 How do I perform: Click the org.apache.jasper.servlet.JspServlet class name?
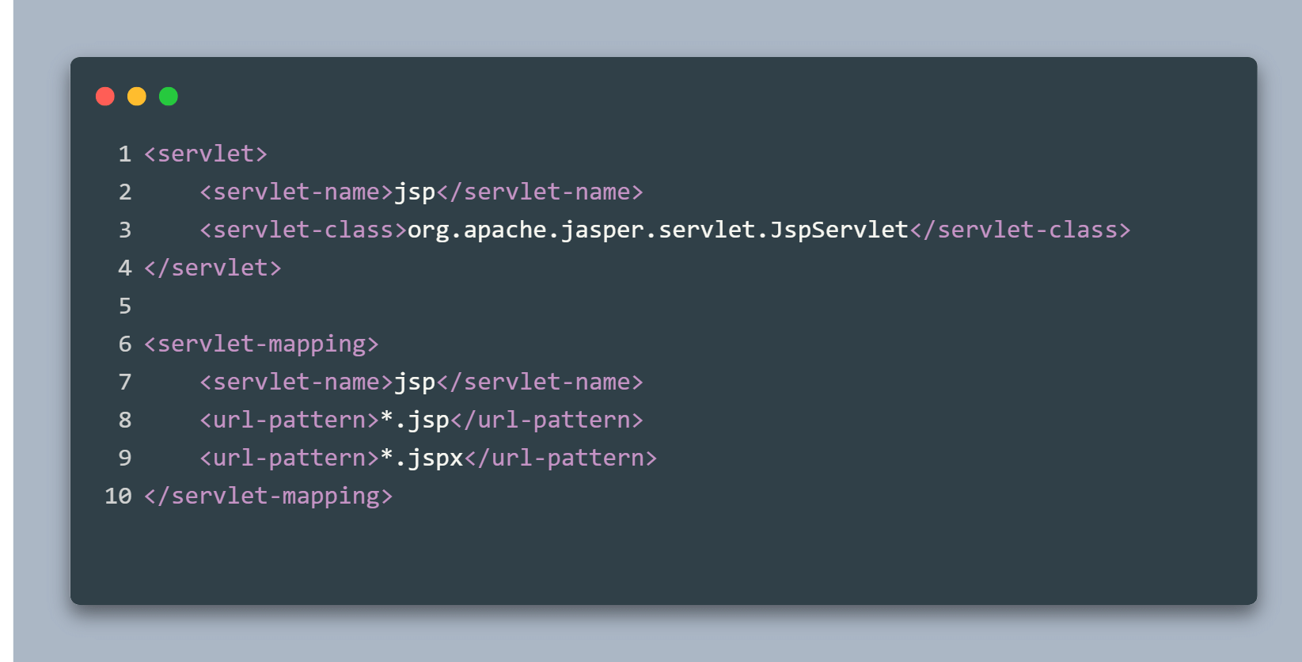pos(658,230)
